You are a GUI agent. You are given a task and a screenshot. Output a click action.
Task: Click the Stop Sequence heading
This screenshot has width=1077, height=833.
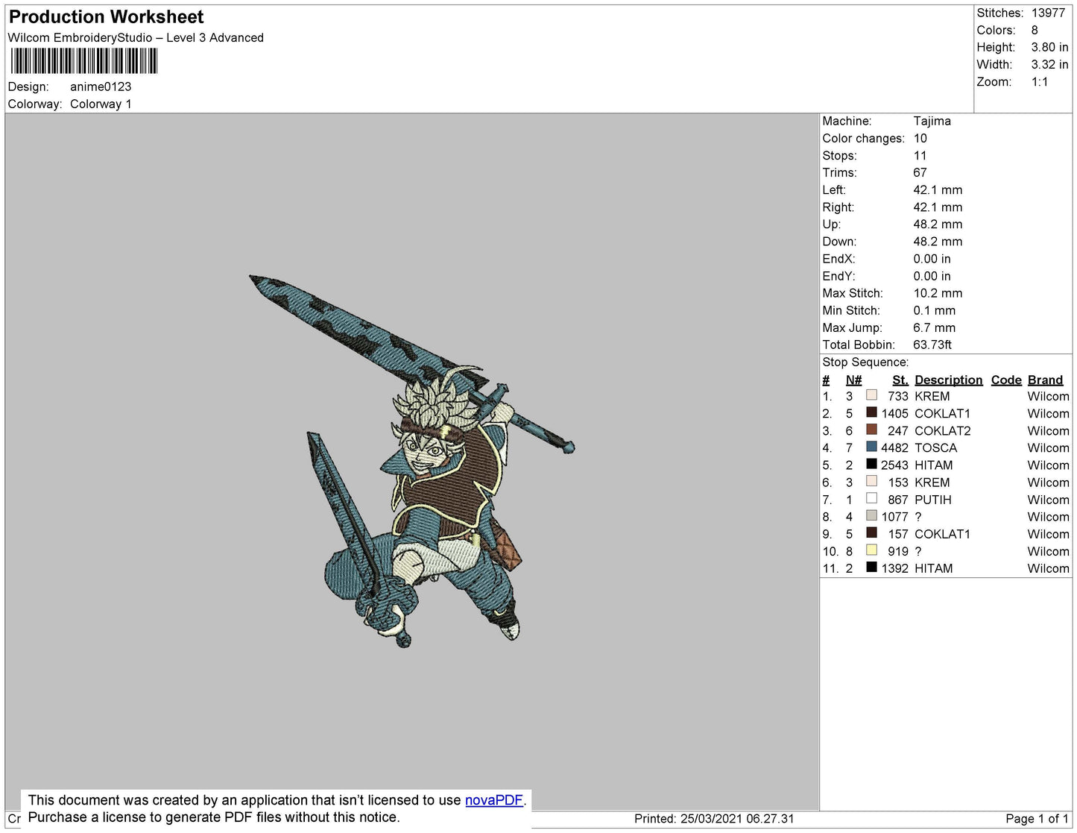point(865,362)
